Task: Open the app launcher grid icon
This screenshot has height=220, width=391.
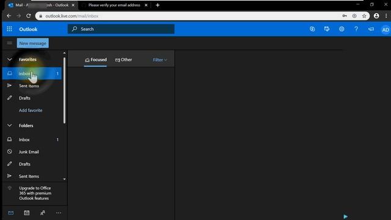Action: (x=10, y=29)
